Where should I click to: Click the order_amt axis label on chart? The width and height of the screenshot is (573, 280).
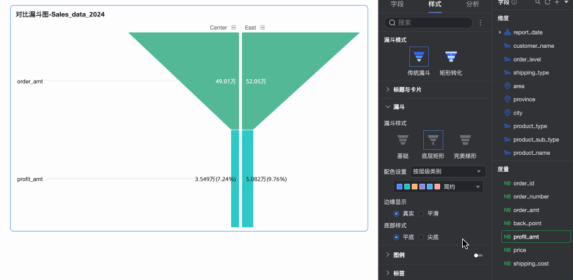tap(30, 81)
